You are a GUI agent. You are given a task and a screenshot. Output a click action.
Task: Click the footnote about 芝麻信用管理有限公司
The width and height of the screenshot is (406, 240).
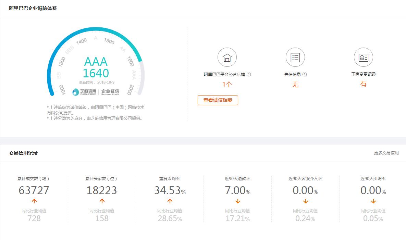tap(95, 118)
